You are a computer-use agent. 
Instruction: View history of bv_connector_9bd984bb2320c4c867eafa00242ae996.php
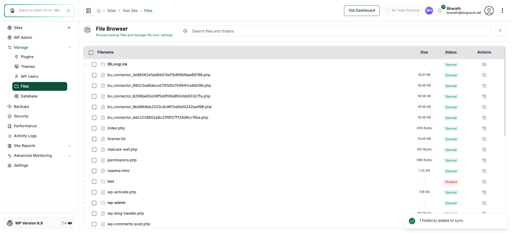(484, 107)
